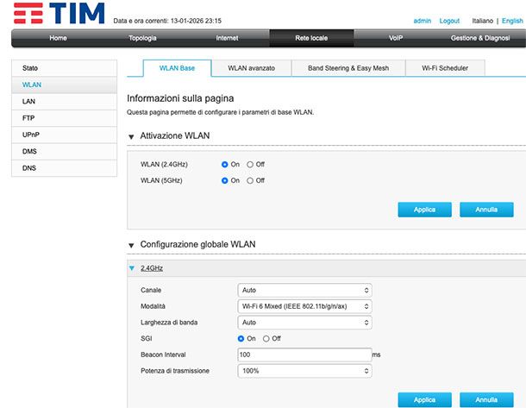Open the Gestione & Diagnosi menu
Viewport: 526px width, 408px height.
pyautogui.click(x=480, y=38)
